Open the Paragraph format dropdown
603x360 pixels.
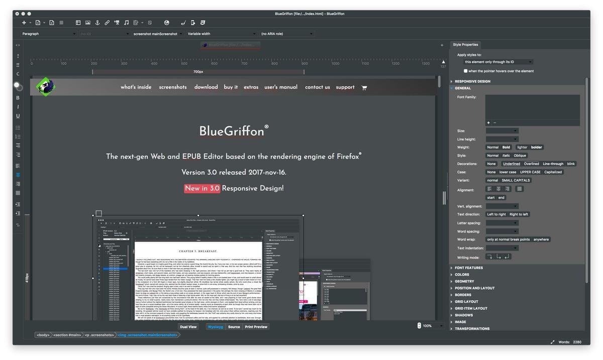(x=49, y=34)
